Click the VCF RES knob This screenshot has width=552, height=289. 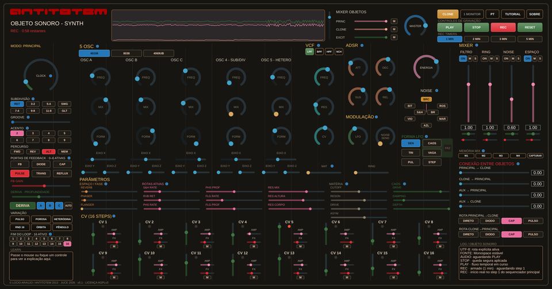[324, 107]
